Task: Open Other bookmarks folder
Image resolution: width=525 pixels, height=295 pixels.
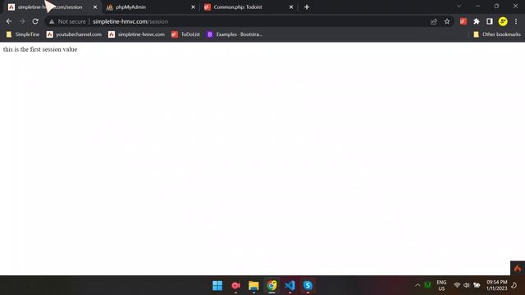Action: click(497, 34)
